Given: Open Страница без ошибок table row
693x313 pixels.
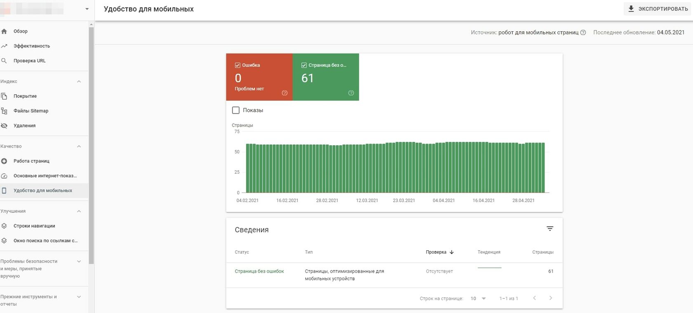Looking at the screenshot, I should coord(394,275).
